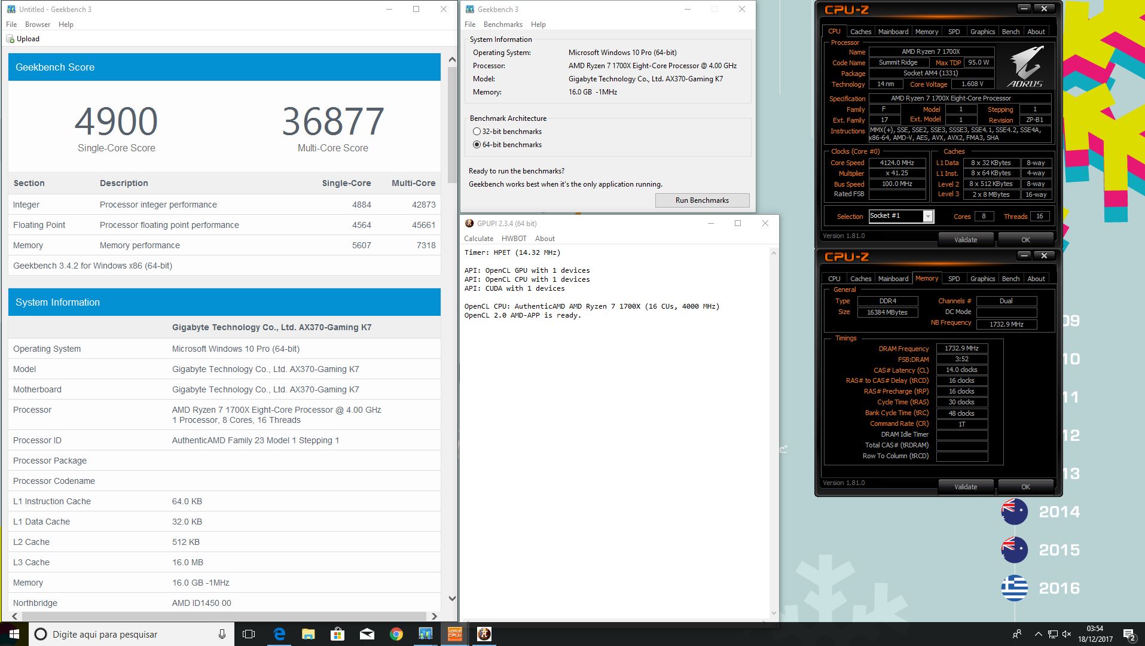1145x646 pixels.
Task: Open the File menu in Geekbench results window
Action: (11, 25)
